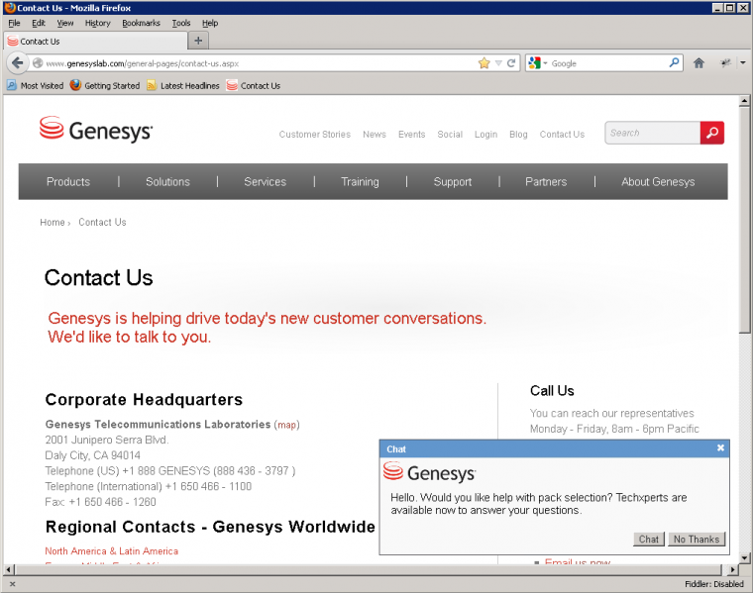The image size is (753, 593).
Task: Reload the page with the refresh icon
Action: [511, 62]
